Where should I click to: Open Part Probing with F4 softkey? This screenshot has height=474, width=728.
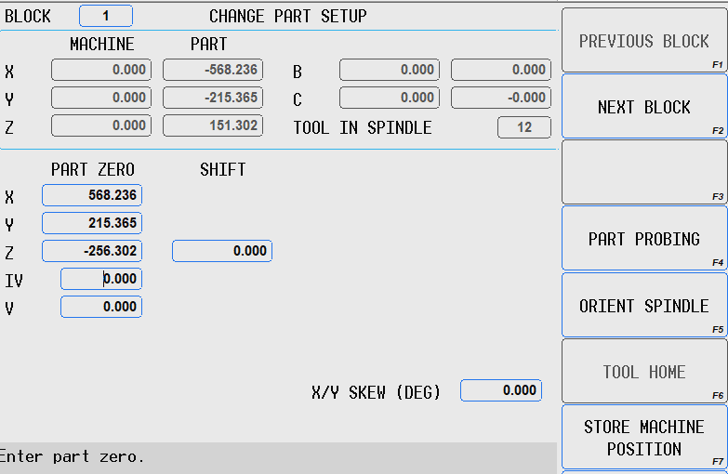(x=643, y=239)
